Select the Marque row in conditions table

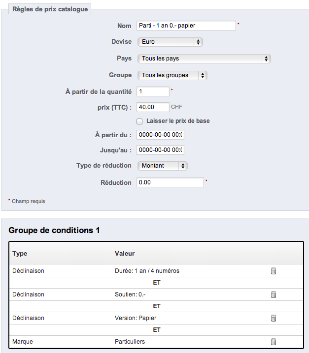click(x=156, y=342)
